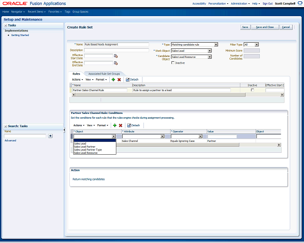Click Save and Close

point(265,27)
